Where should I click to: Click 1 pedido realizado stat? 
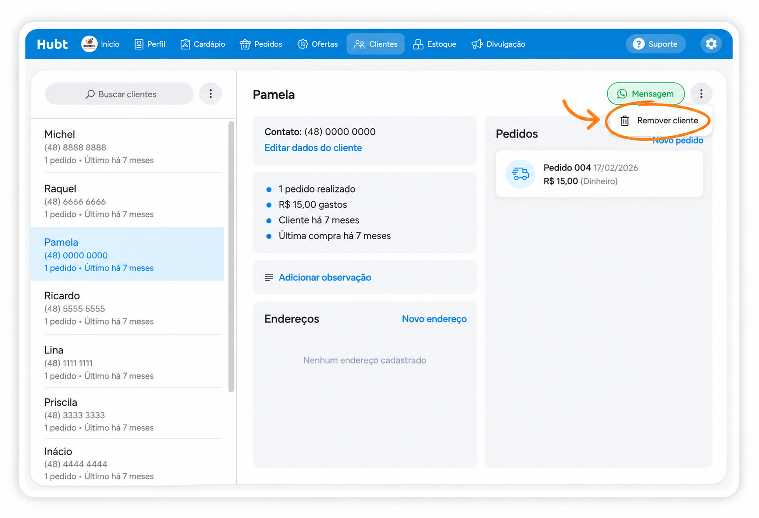pos(317,189)
